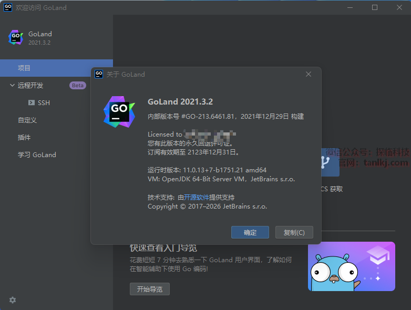Click the 开始导览 button

point(150,289)
